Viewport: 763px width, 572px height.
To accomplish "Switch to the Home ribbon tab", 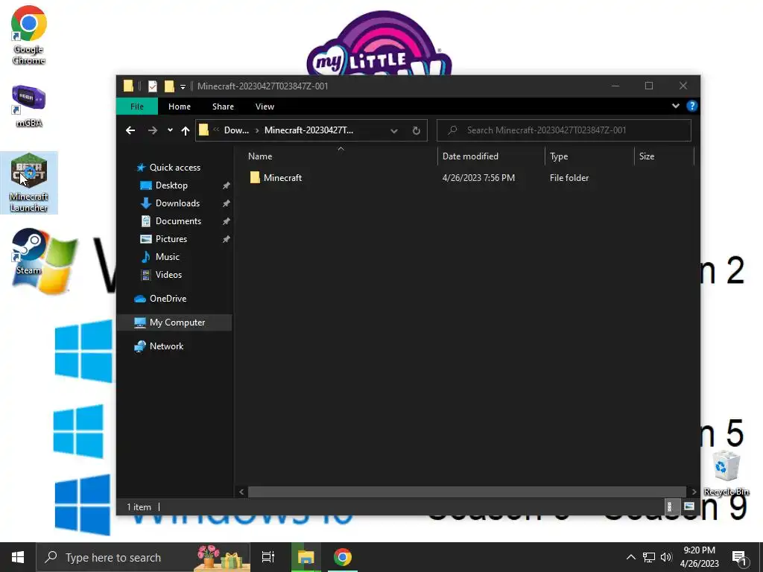I will coord(180,107).
